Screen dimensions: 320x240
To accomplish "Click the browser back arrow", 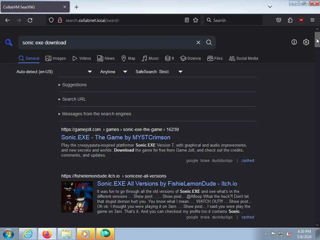I will point(7,20).
